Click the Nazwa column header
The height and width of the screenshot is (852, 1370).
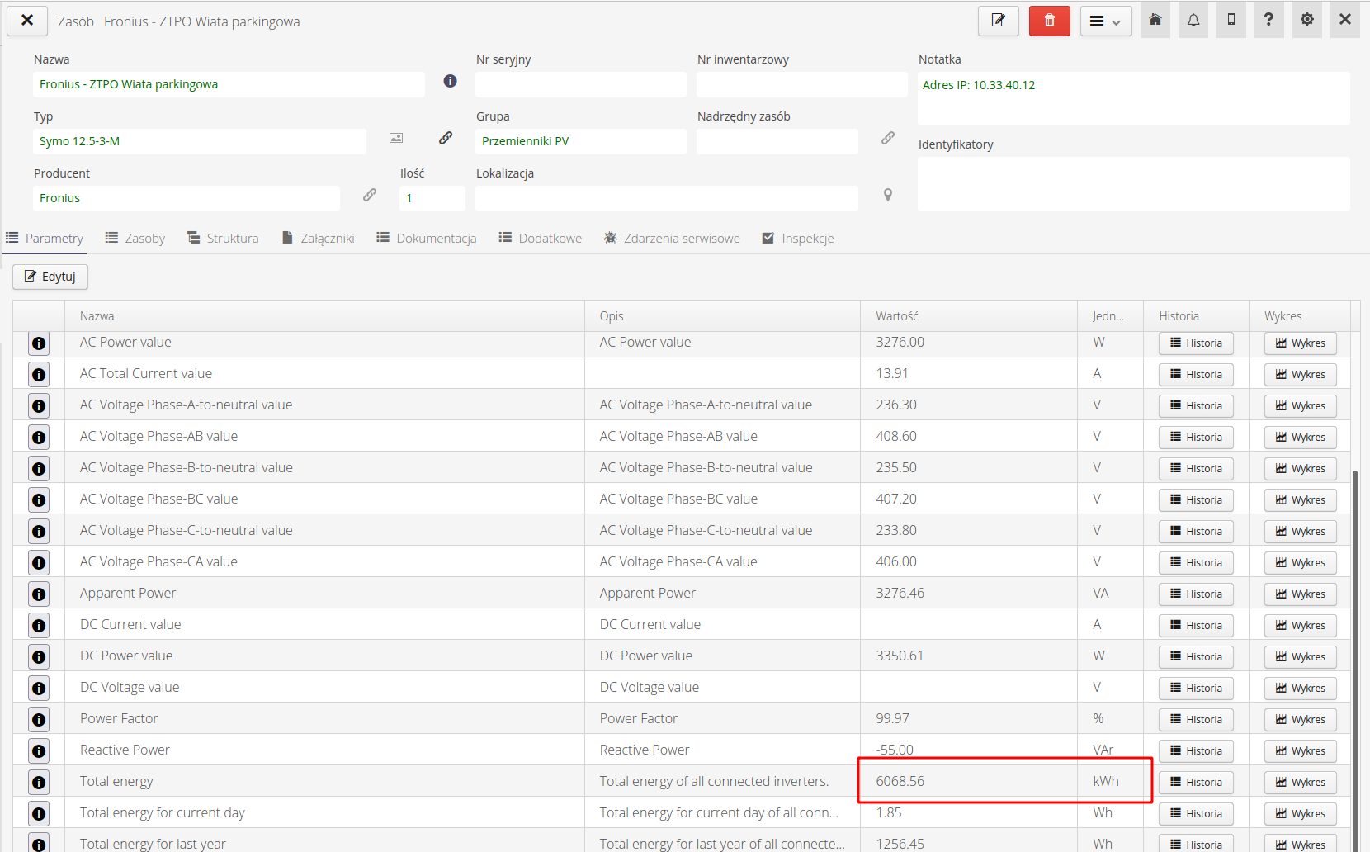coord(97,316)
